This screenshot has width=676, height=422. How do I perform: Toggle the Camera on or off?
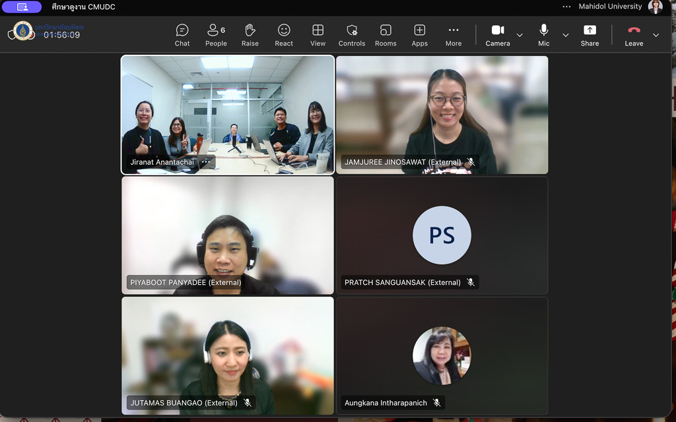(498, 35)
